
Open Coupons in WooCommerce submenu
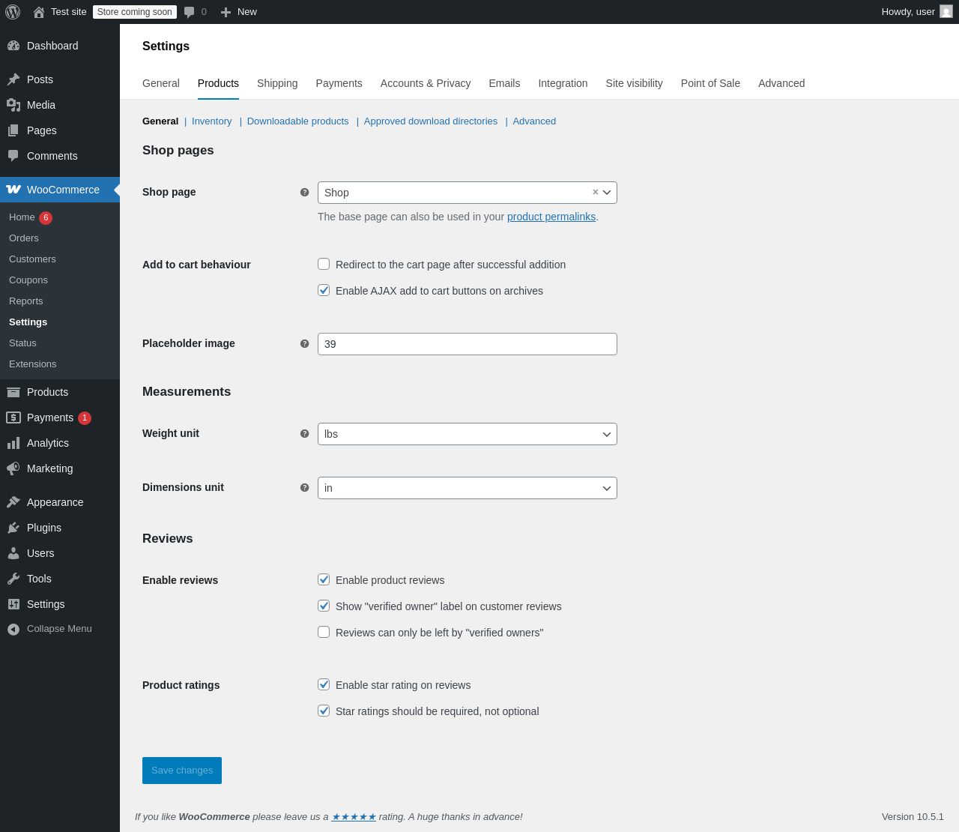pos(28,280)
